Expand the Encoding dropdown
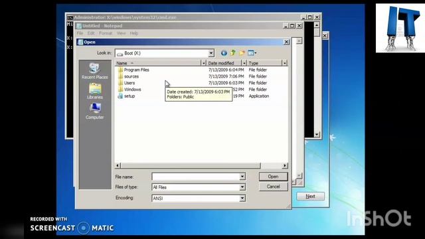The width and height of the screenshot is (425, 239). click(x=242, y=199)
